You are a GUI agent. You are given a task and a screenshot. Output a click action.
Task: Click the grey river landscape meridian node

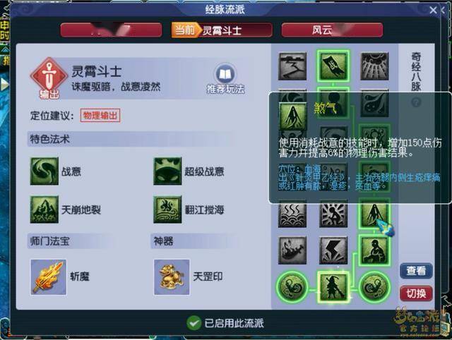[x=292, y=66]
